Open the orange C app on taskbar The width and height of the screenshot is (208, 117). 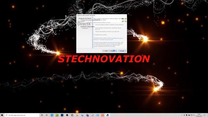pos(103,115)
